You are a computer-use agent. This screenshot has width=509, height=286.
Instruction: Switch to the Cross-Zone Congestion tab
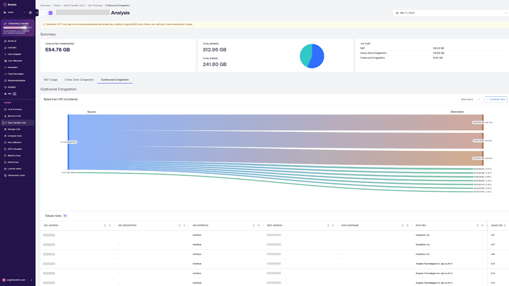[x=79, y=80]
